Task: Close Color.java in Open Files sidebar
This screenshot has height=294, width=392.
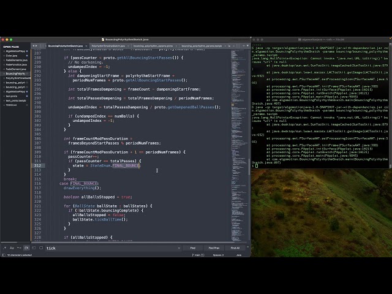Action: click(x=4, y=56)
